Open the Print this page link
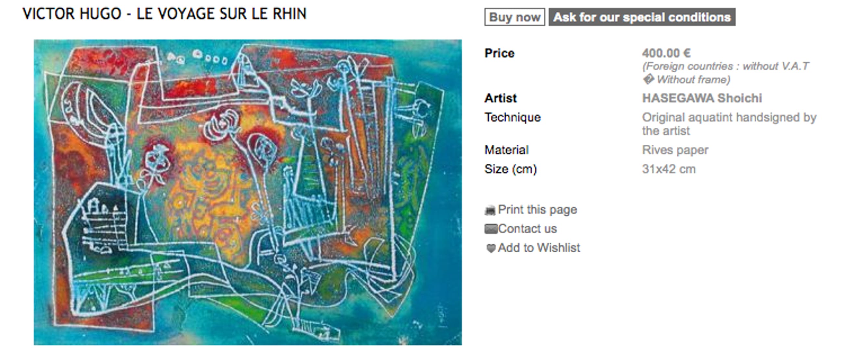 click(537, 210)
